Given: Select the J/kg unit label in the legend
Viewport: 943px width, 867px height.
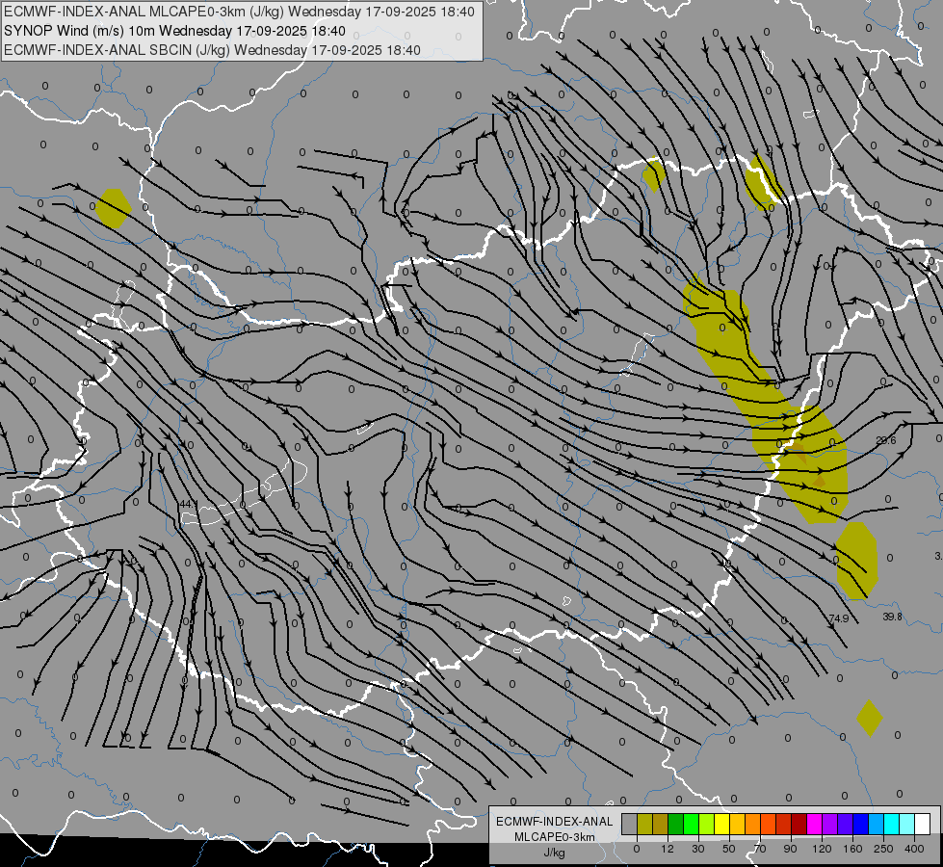Looking at the screenshot, I should coord(555,852).
